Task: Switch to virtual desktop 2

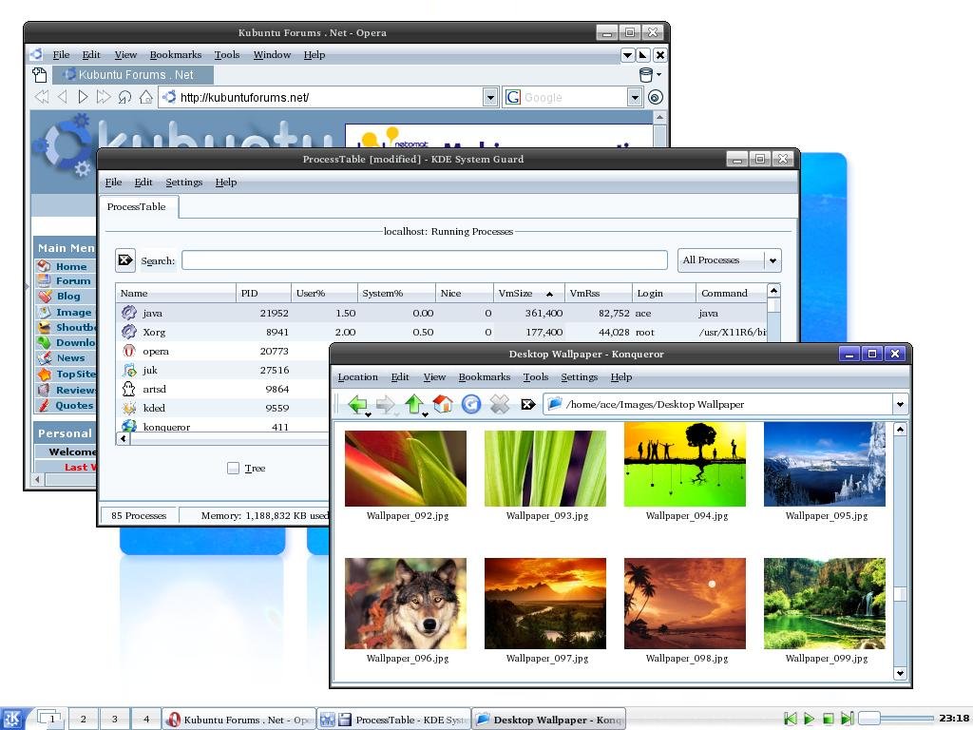Action: 83,719
